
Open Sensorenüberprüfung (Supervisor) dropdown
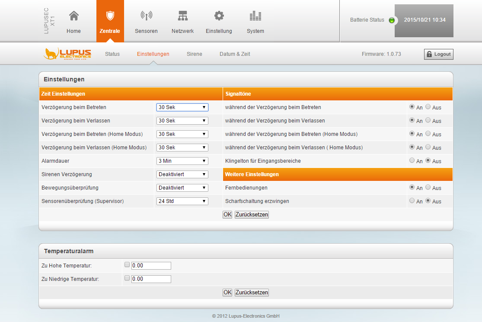pos(182,201)
